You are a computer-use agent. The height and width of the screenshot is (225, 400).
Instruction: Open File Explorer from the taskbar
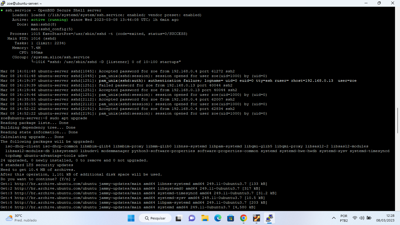click(x=205, y=218)
